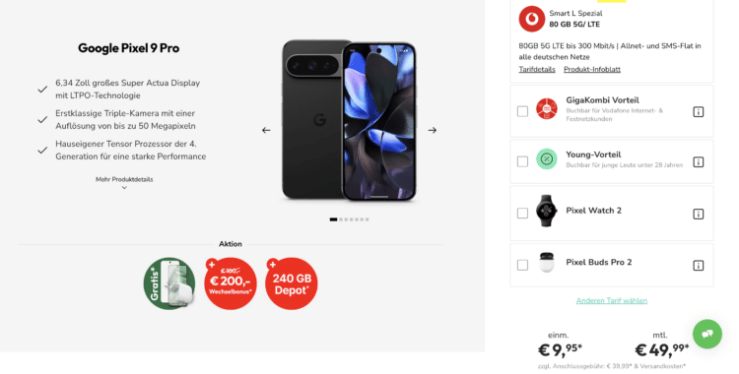The height and width of the screenshot is (374, 739).
Task: Click the green Gratis promotion badge
Action: (x=169, y=283)
